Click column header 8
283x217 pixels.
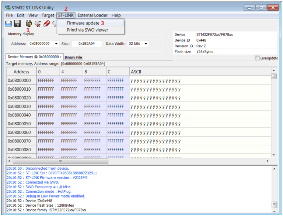(95, 72)
